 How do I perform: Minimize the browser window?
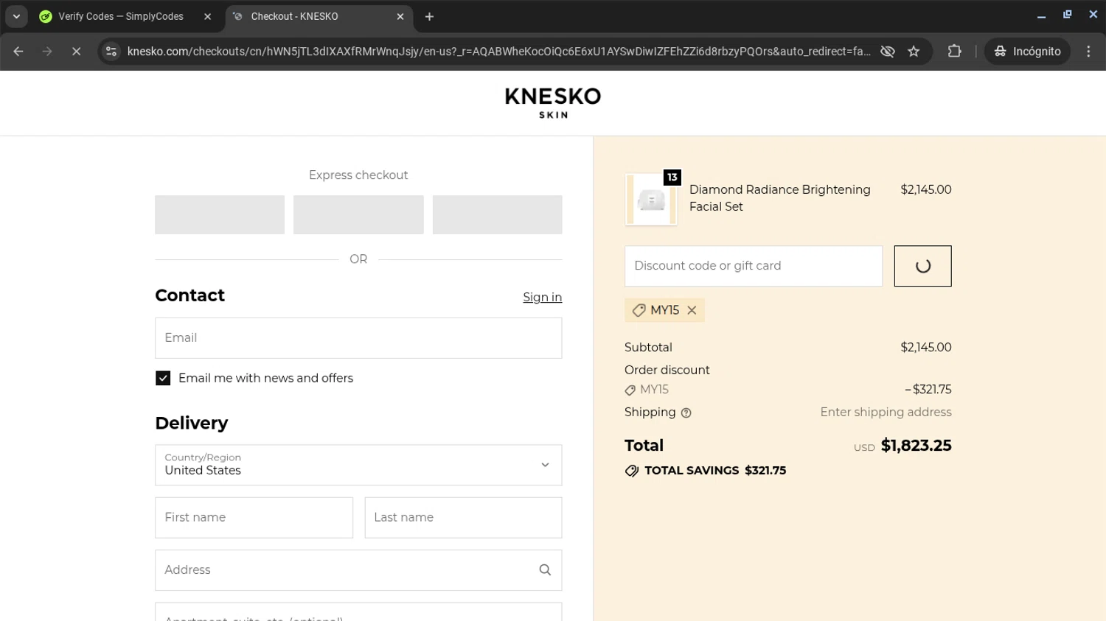pyautogui.click(x=1041, y=15)
